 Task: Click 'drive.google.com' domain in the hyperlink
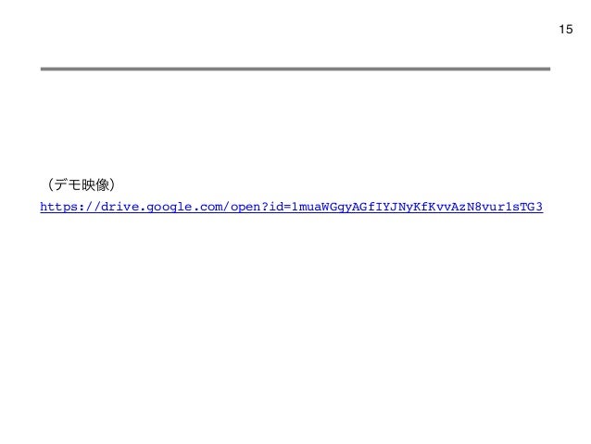click(x=162, y=207)
